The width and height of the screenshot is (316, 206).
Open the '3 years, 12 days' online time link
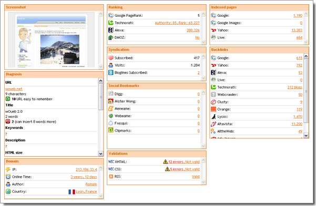[84, 177]
